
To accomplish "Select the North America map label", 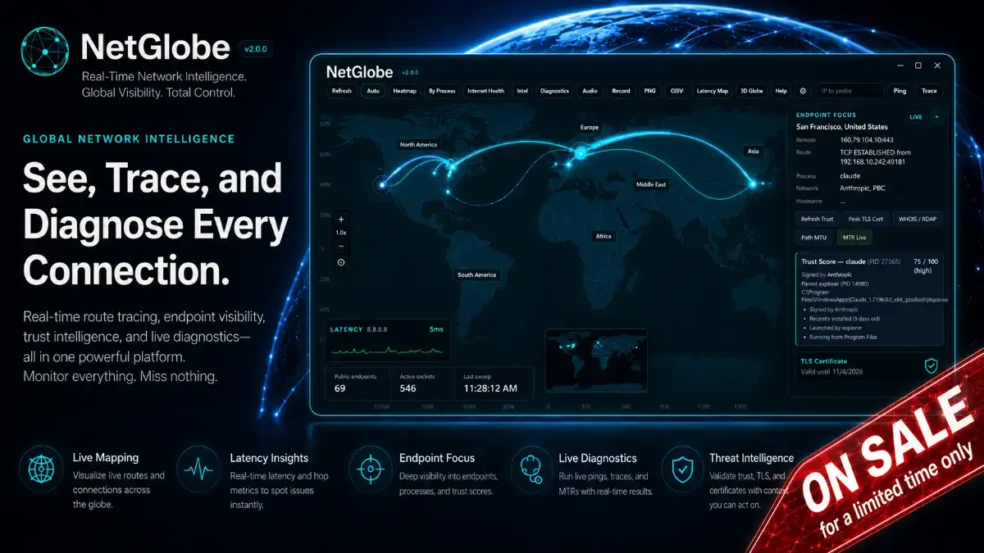I will click(x=418, y=144).
